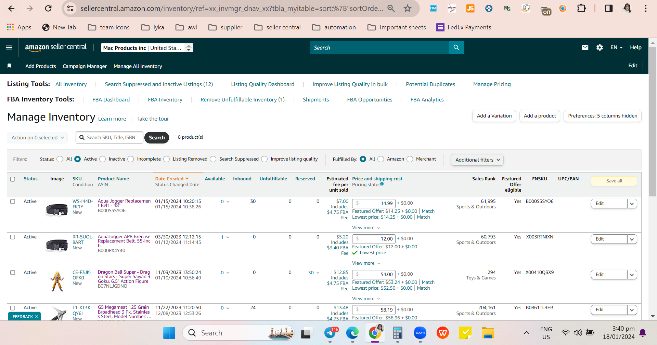Screen dimensions: 657x345
Task: Click the FBA extension icon
Action: (433, 8)
